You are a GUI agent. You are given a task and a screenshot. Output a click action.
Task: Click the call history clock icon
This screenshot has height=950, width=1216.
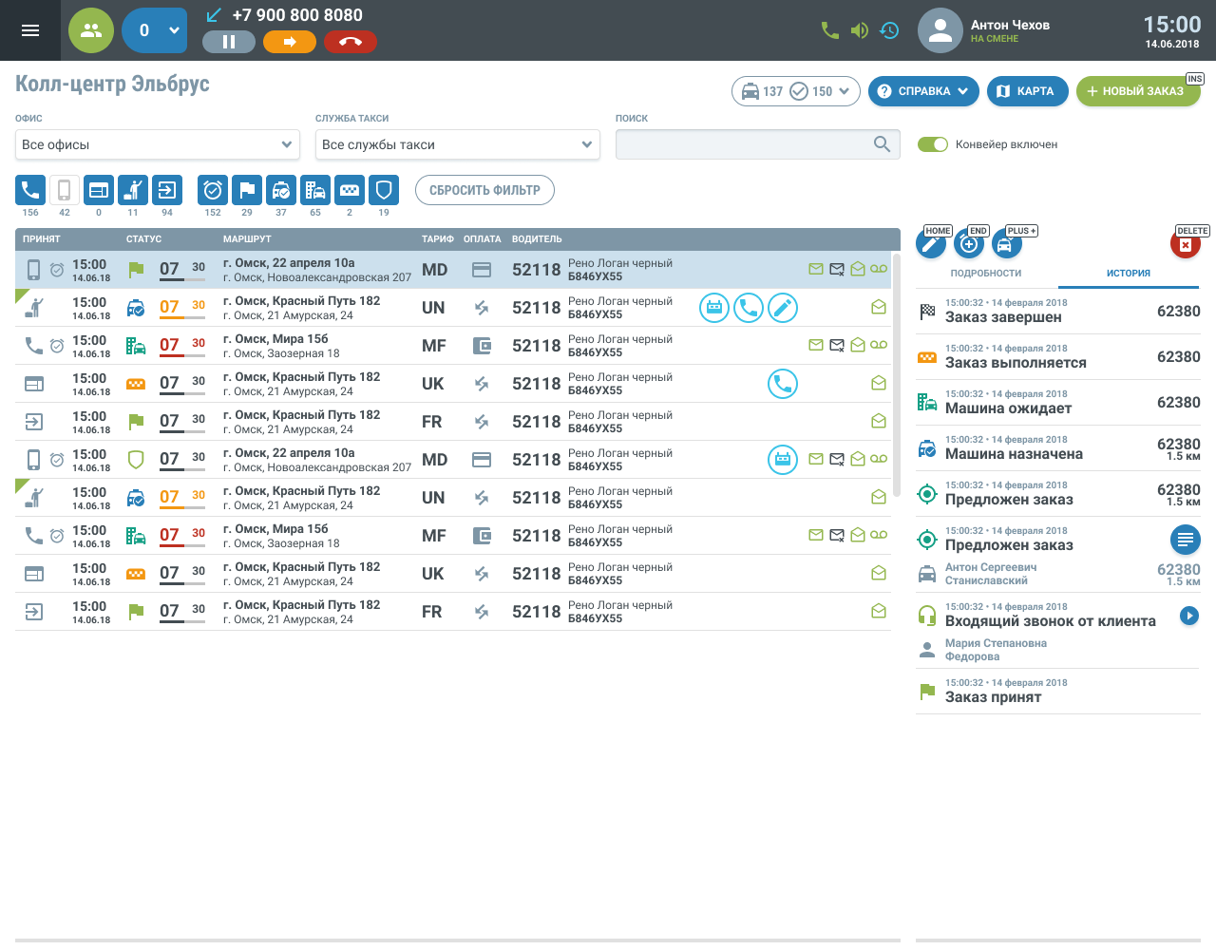(x=889, y=30)
